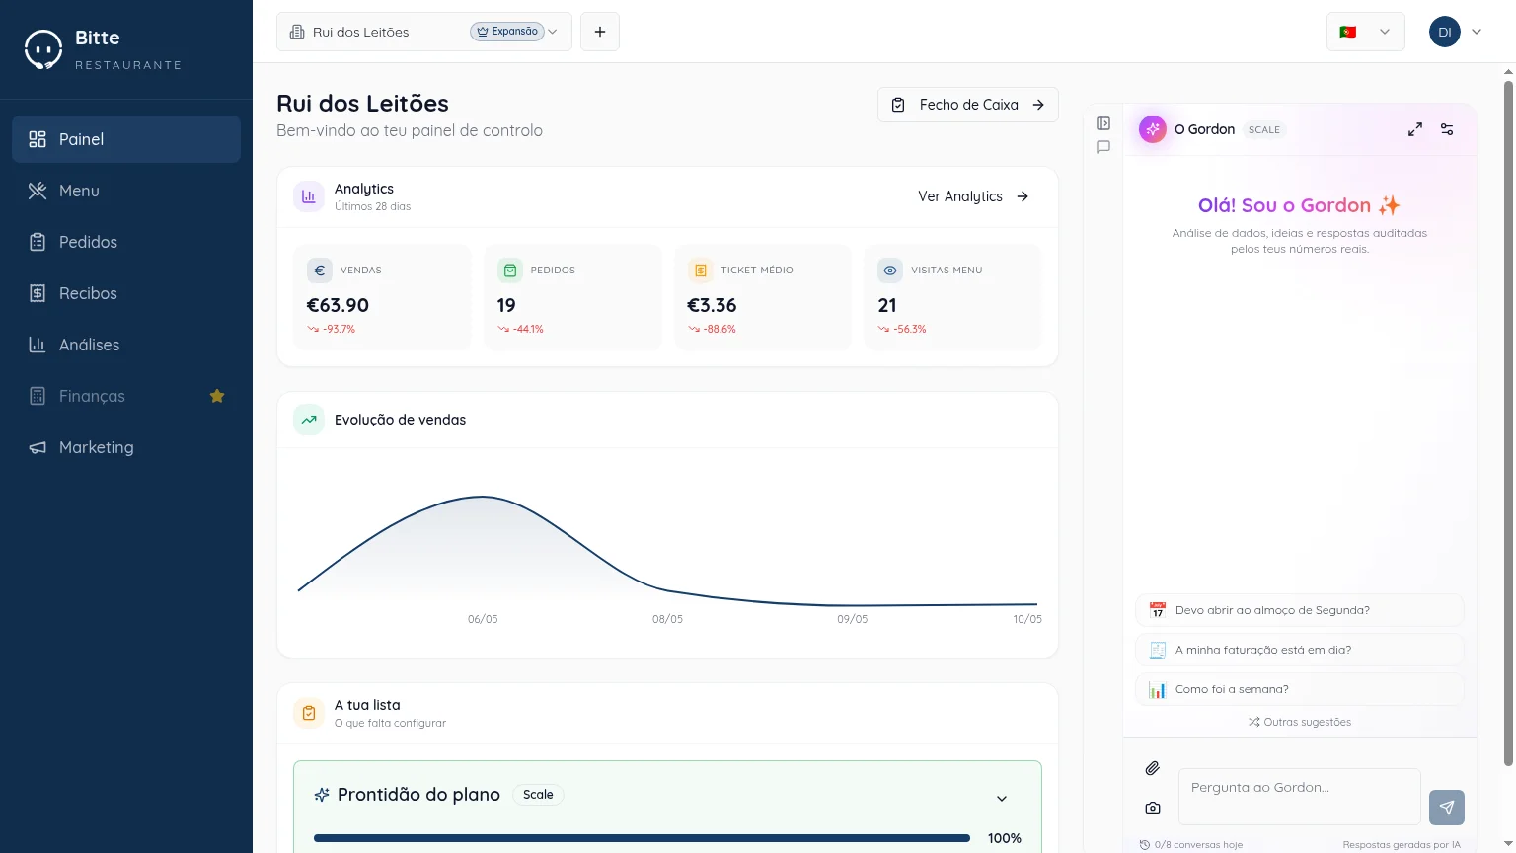Click the 06/05 chart date label
This screenshot has width=1516, height=853.
click(483, 619)
